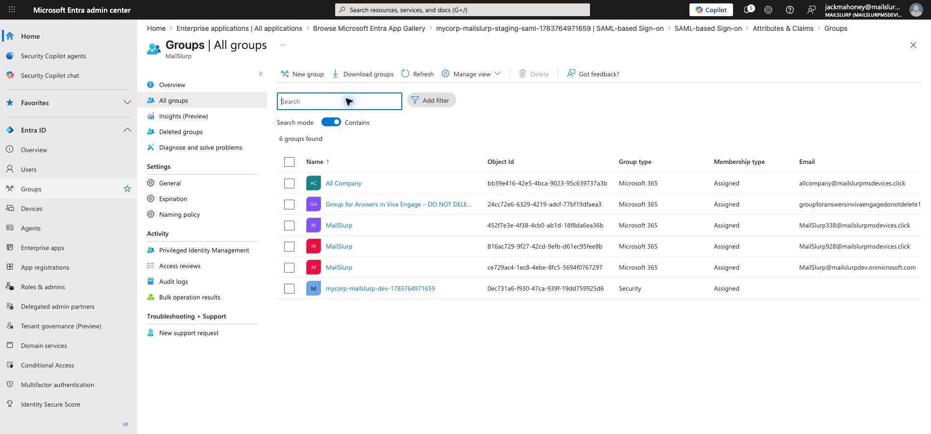
Task: Collapse the Groups blade menu chevron
Action: coord(261,74)
